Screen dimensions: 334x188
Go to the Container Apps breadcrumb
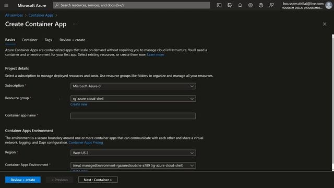(41, 15)
